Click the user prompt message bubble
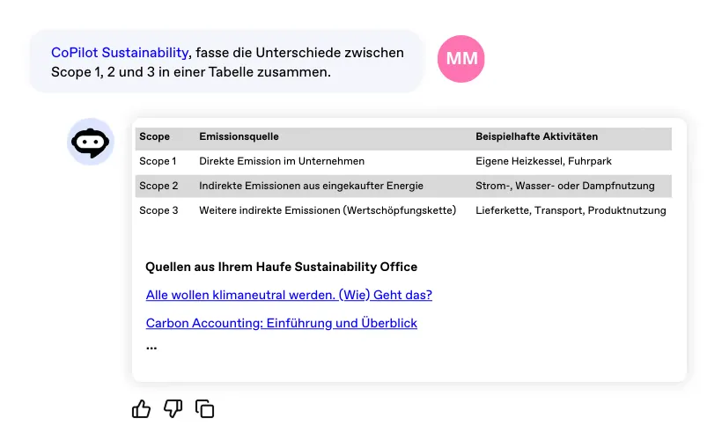The width and height of the screenshot is (722, 440). [227, 62]
